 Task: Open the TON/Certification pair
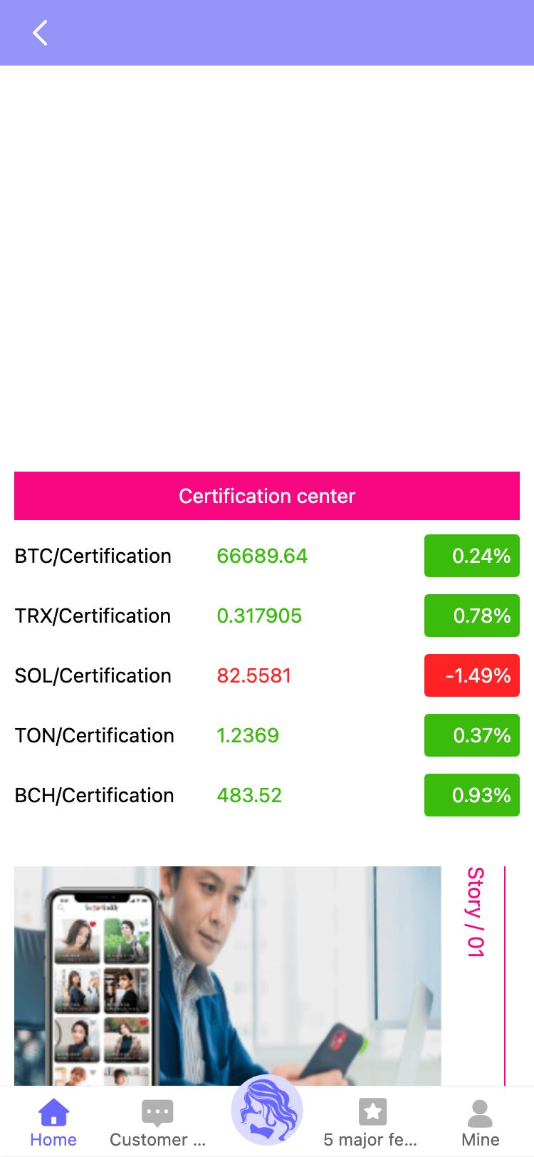pos(95,735)
